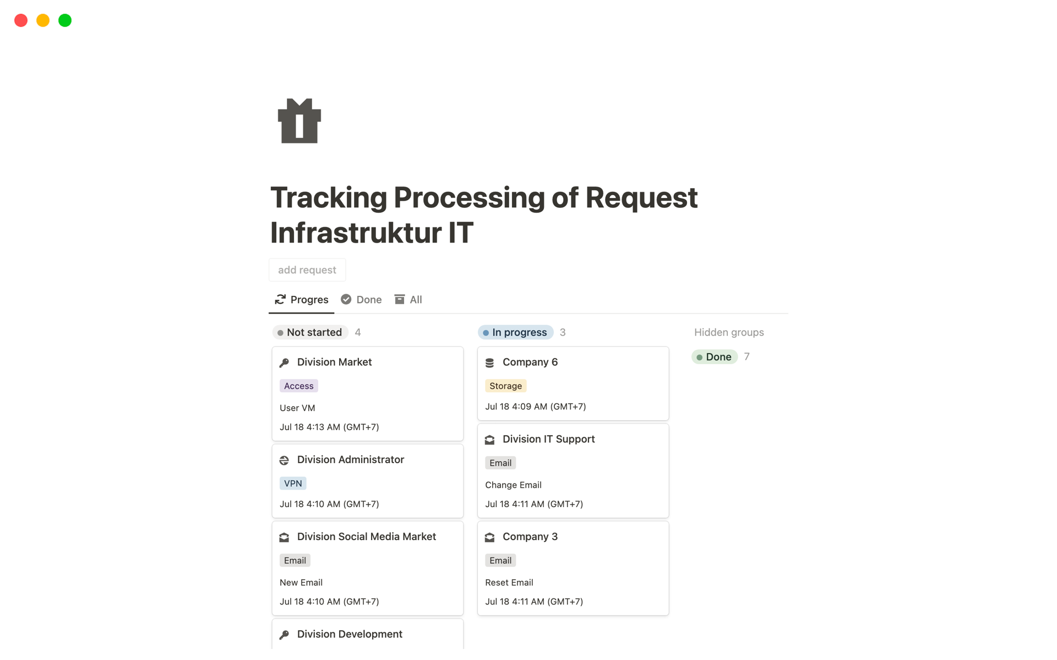This screenshot has width=1057, height=660.
Task: Click key icon on Division Market card
Action: [284, 362]
